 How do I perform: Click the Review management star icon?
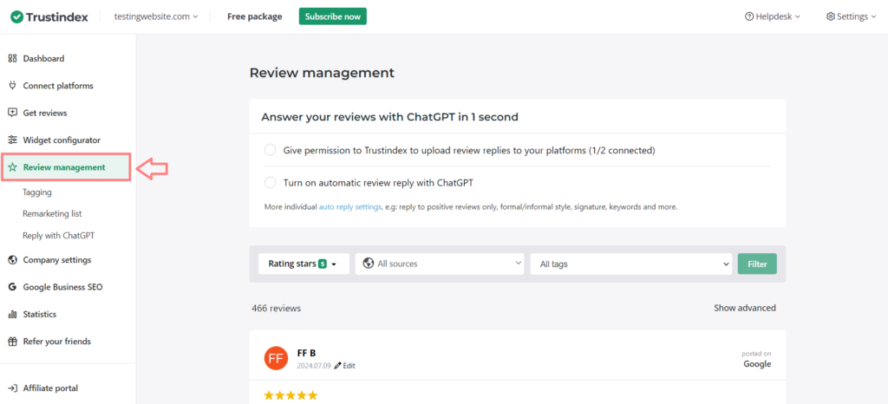tap(12, 167)
